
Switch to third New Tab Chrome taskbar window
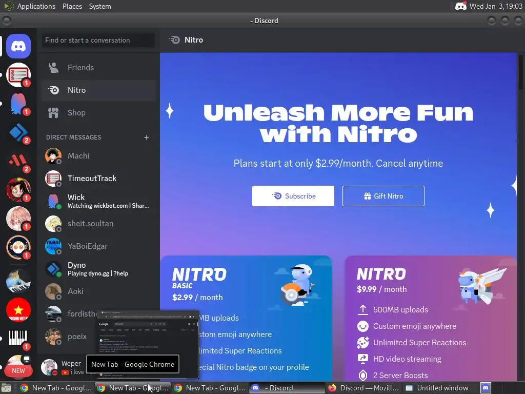[x=210, y=388]
